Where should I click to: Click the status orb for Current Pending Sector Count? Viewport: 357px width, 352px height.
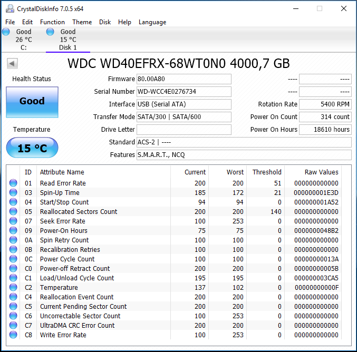[13, 306]
